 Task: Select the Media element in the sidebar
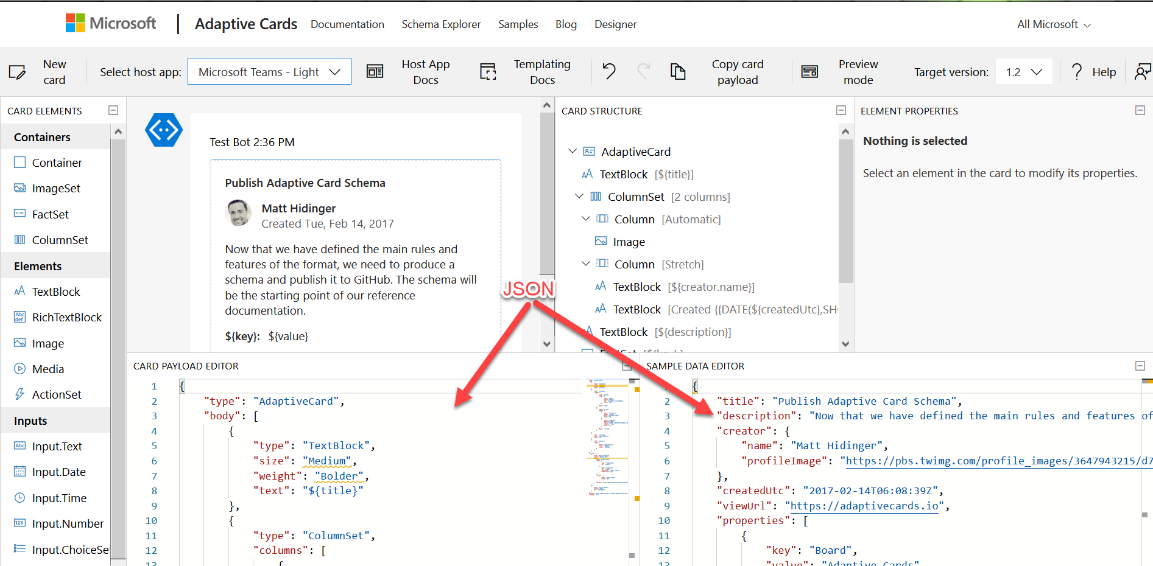pyautogui.click(x=48, y=368)
